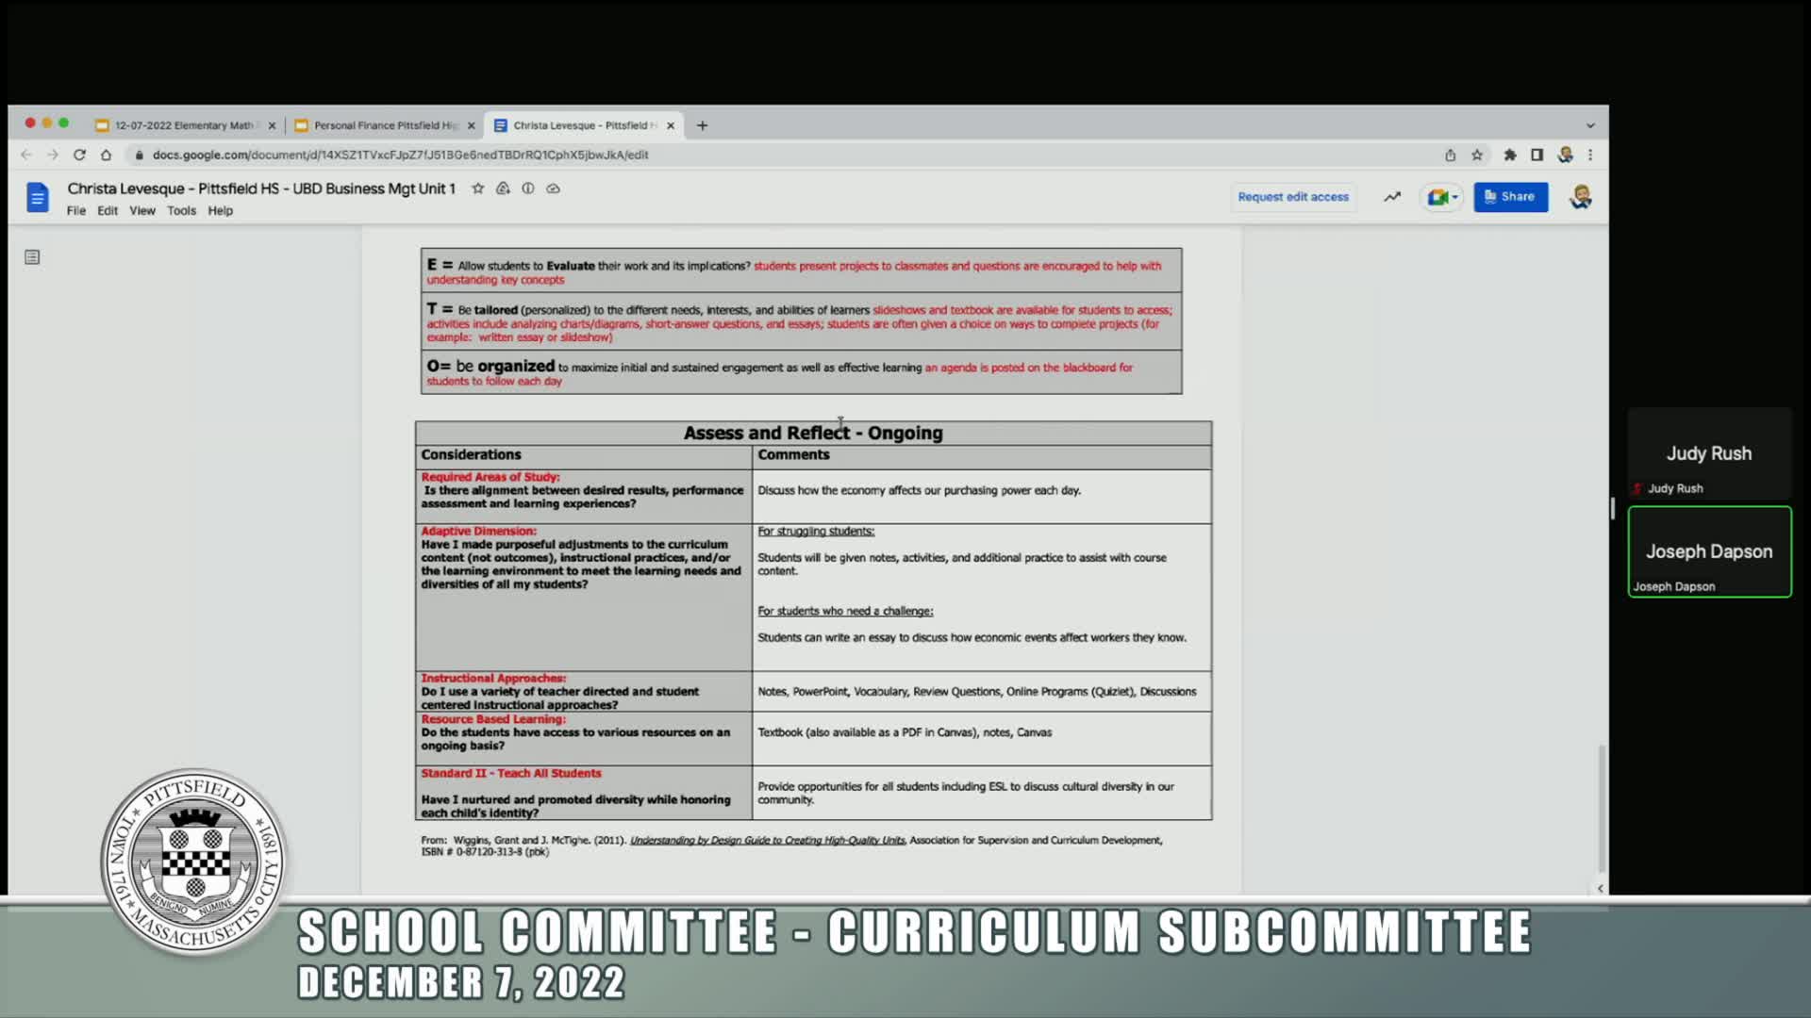Select Judy Rush participant tile

(x=1709, y=453)
